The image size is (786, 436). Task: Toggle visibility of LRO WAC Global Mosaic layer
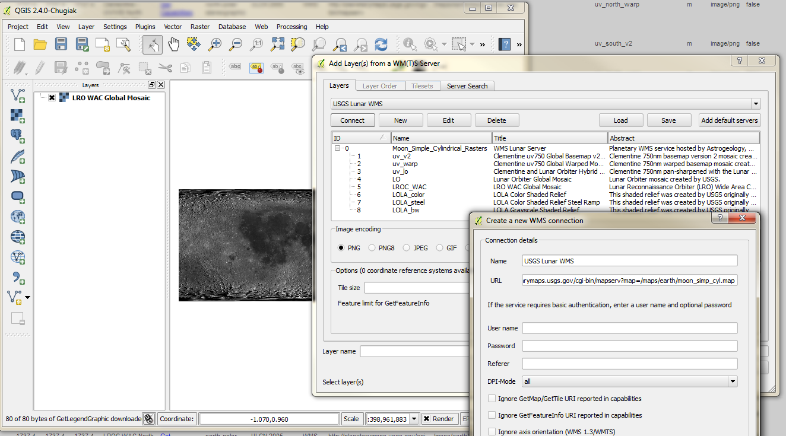tap(52, 98)
